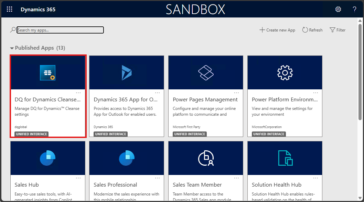
Task: Open DQ for Dynamics Cleanse app icon
Action: pyautogui.click(x=47, y=73)
